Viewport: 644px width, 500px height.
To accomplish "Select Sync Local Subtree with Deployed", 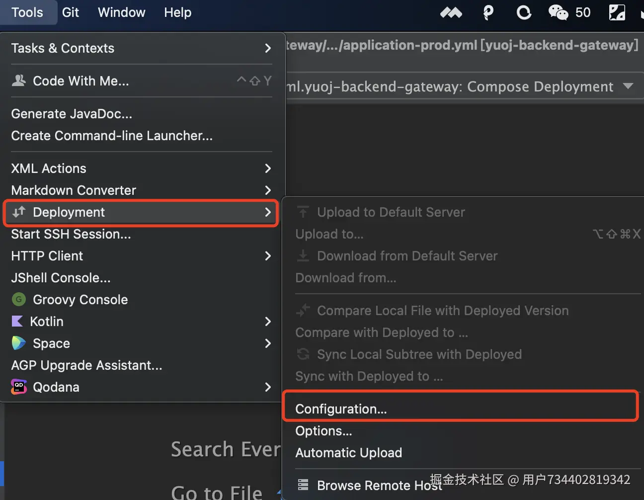I will 463,354.
